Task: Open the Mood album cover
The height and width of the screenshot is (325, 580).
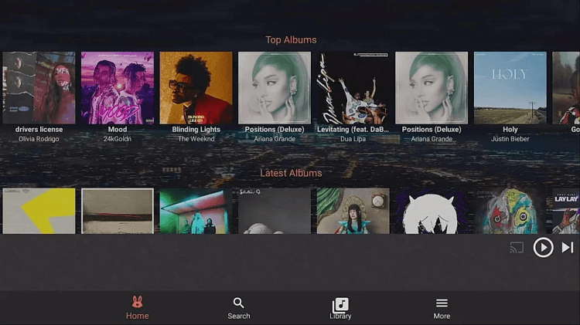Action: pos(118,88)
